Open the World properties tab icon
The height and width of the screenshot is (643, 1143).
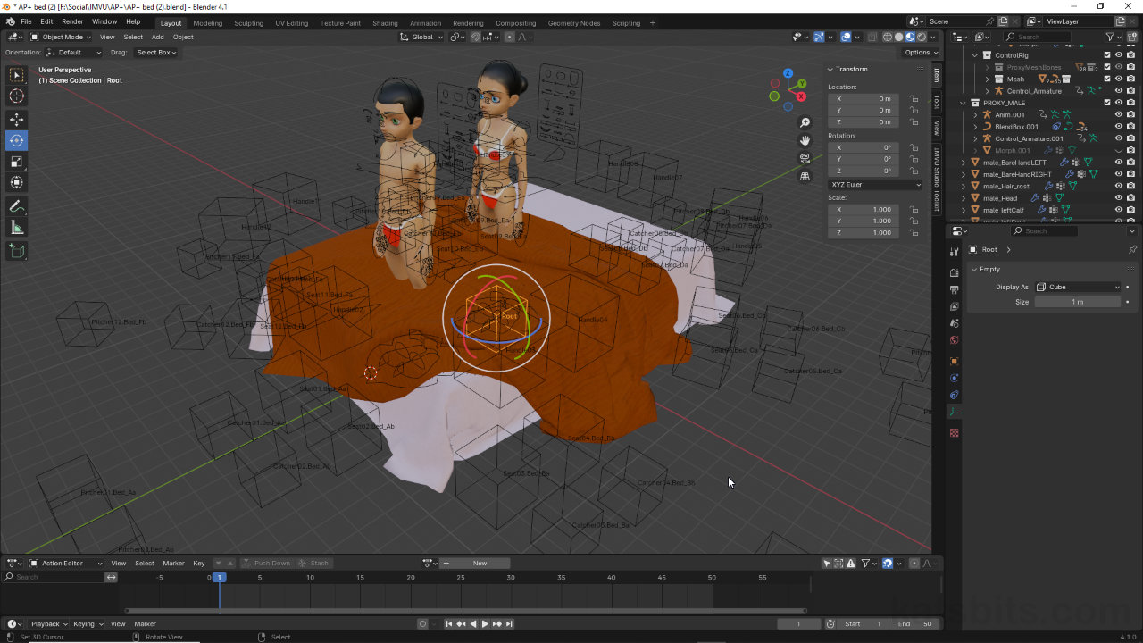coord(954,339)
